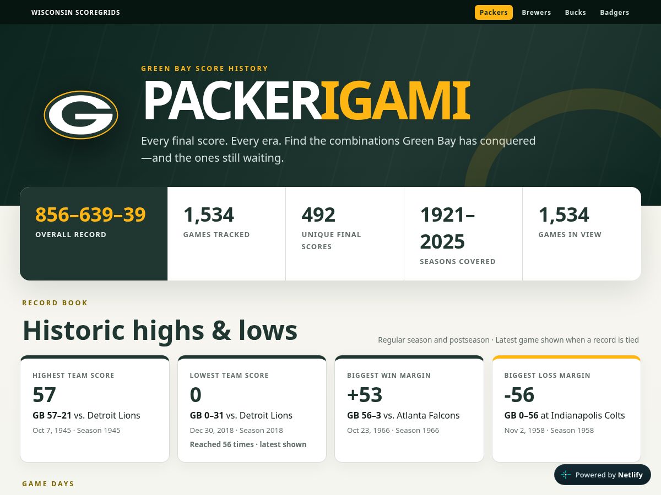Click the Wisconsin Scoregrids site title
The width and height of the screenshot is (661, 495).
tap(75, 12)
